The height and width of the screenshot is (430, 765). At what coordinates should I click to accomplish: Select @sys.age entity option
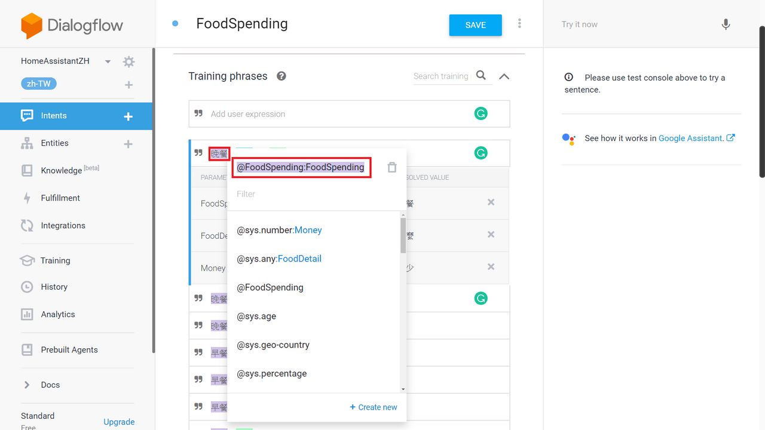(256, 316)
